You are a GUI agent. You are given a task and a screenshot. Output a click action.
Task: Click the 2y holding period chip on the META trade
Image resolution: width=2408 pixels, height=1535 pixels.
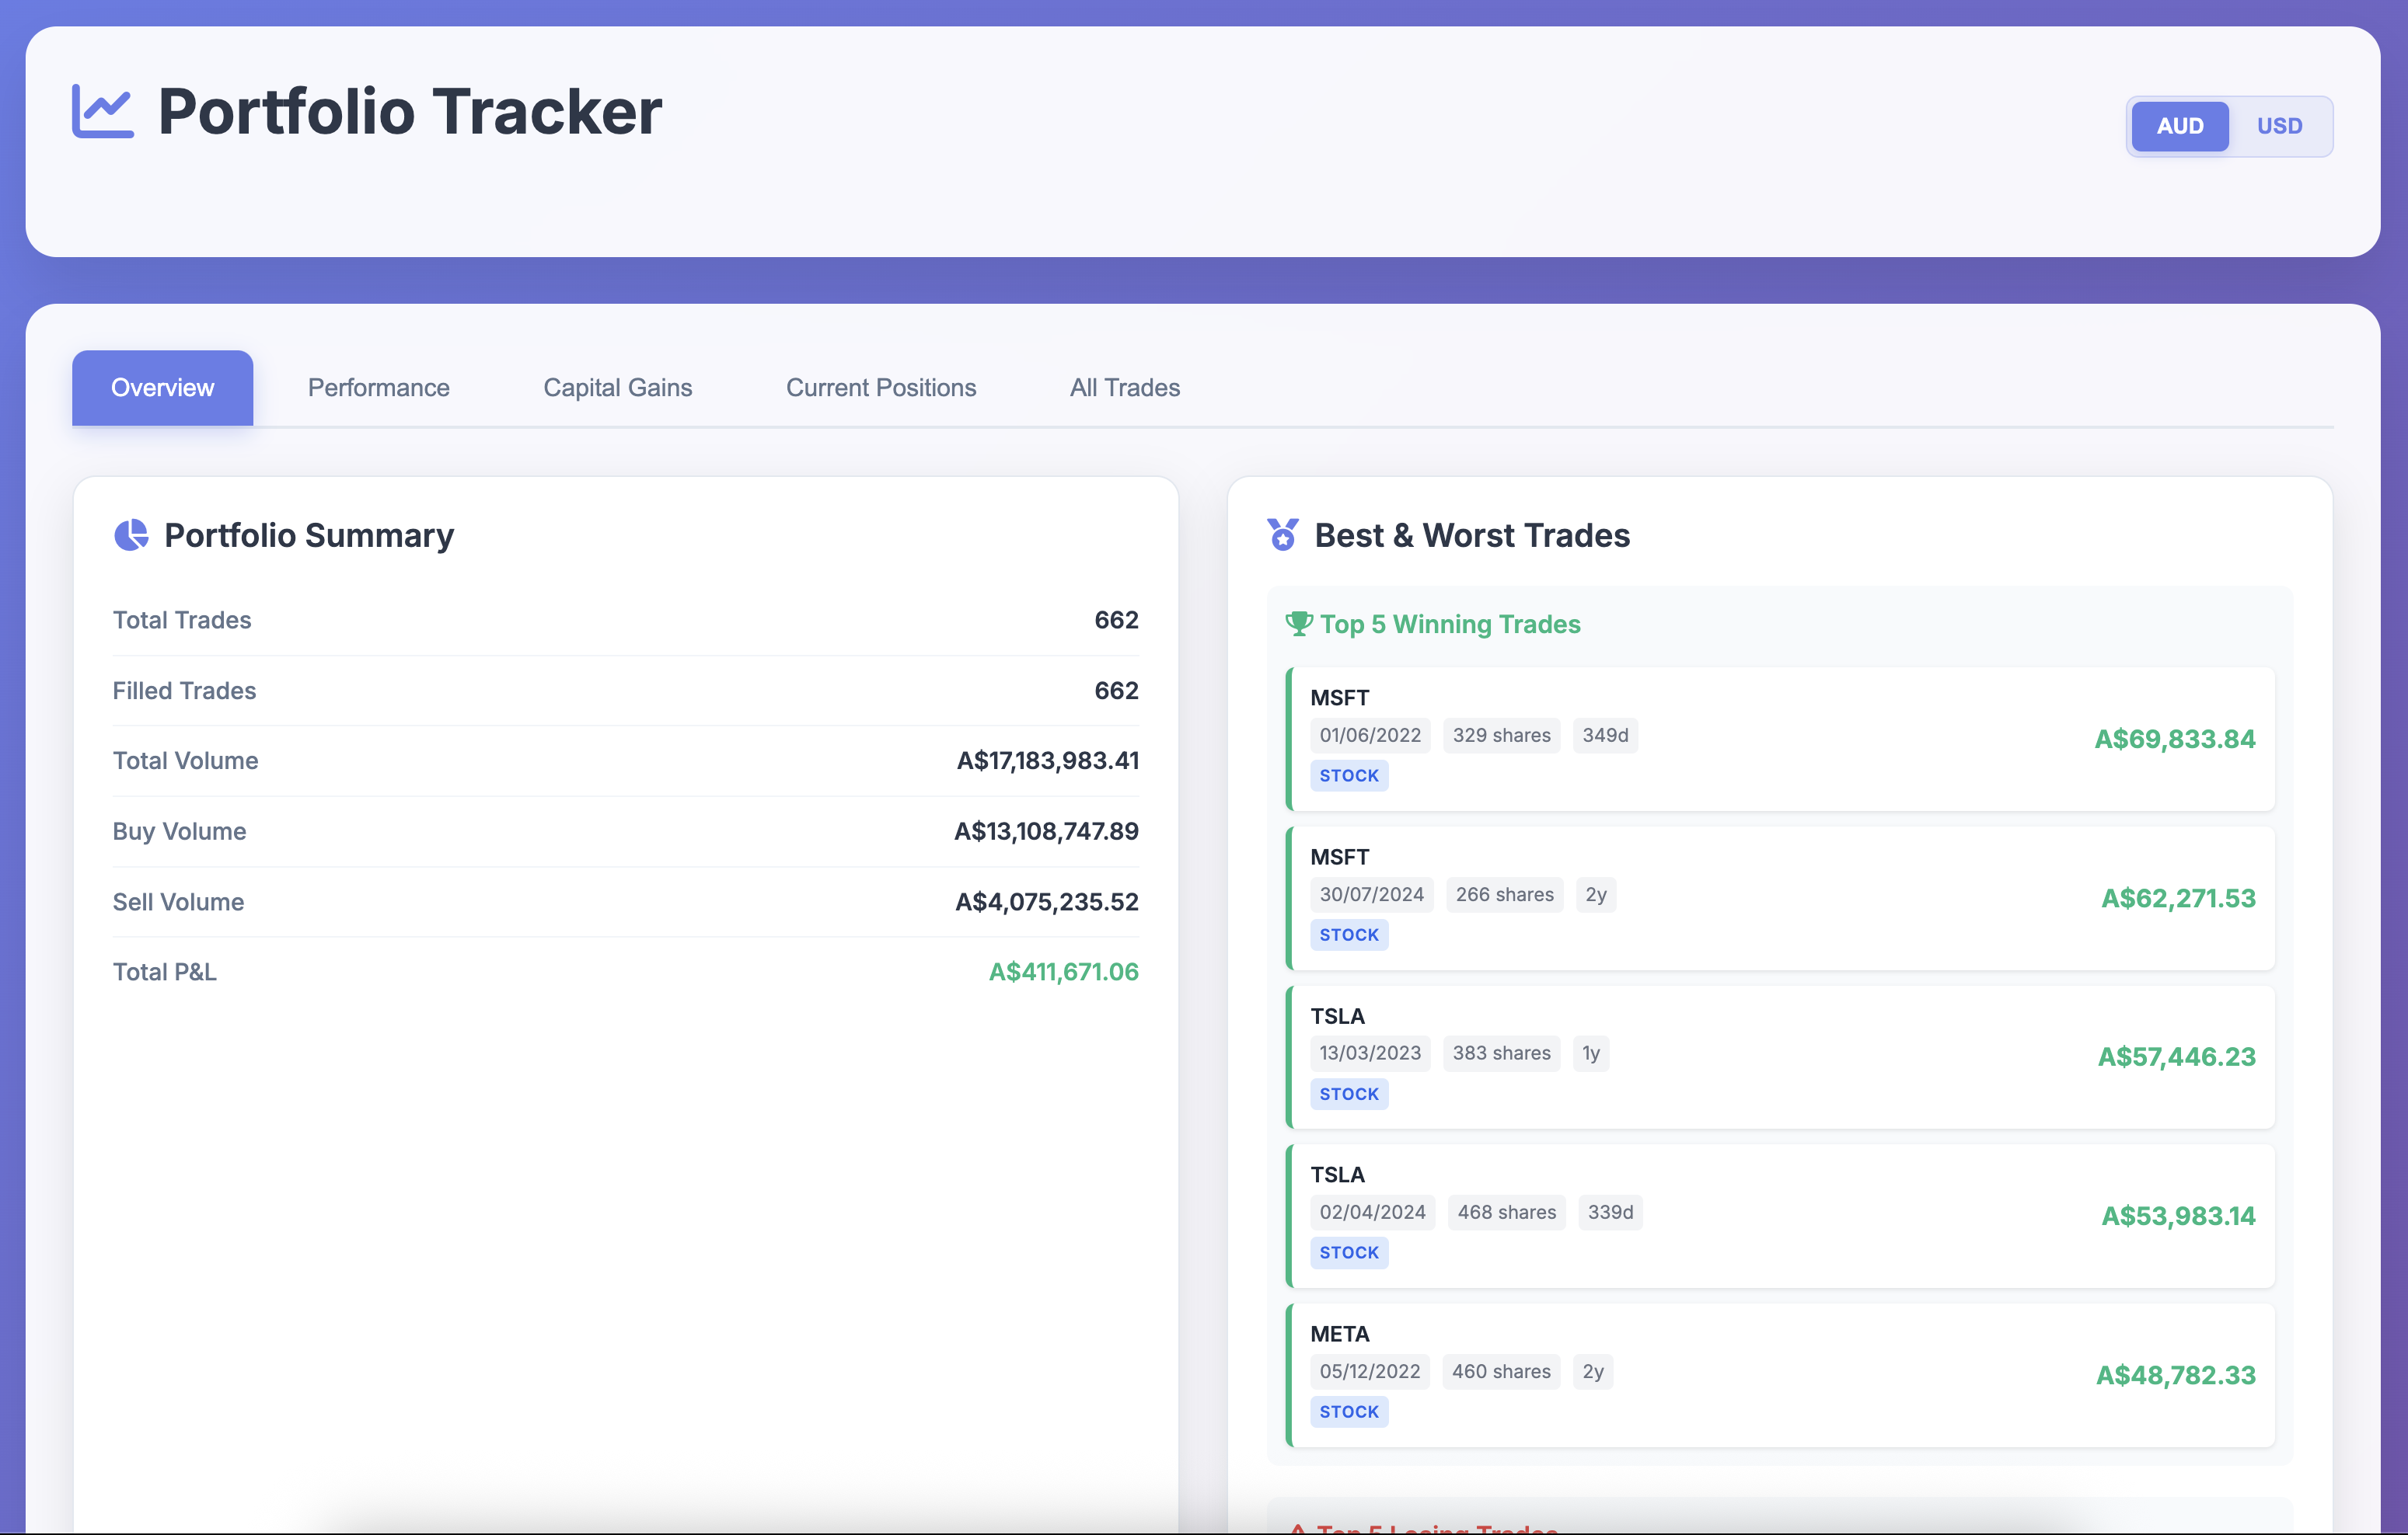coord(1593,1371)
